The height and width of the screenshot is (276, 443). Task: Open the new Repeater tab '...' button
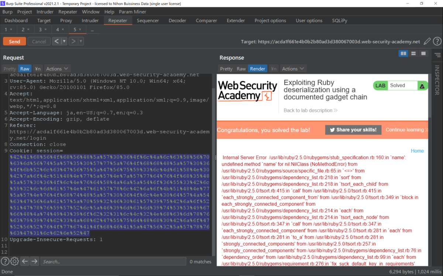point(92,29)
